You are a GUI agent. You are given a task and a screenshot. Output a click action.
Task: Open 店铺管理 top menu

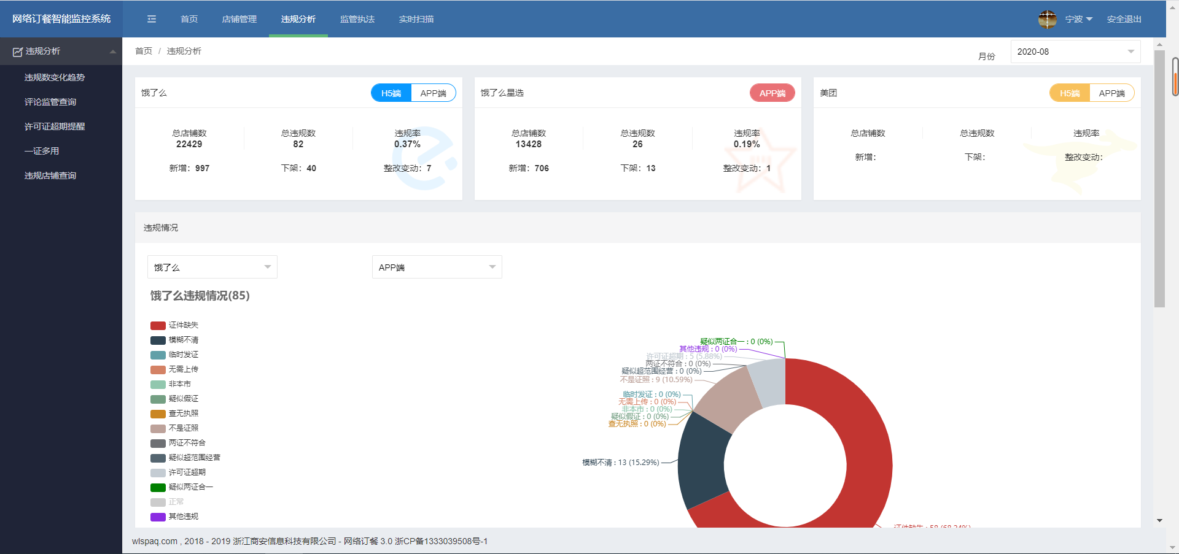tap(239, 19)
